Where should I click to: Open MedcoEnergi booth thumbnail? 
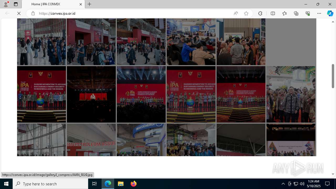tap(141, 140)
